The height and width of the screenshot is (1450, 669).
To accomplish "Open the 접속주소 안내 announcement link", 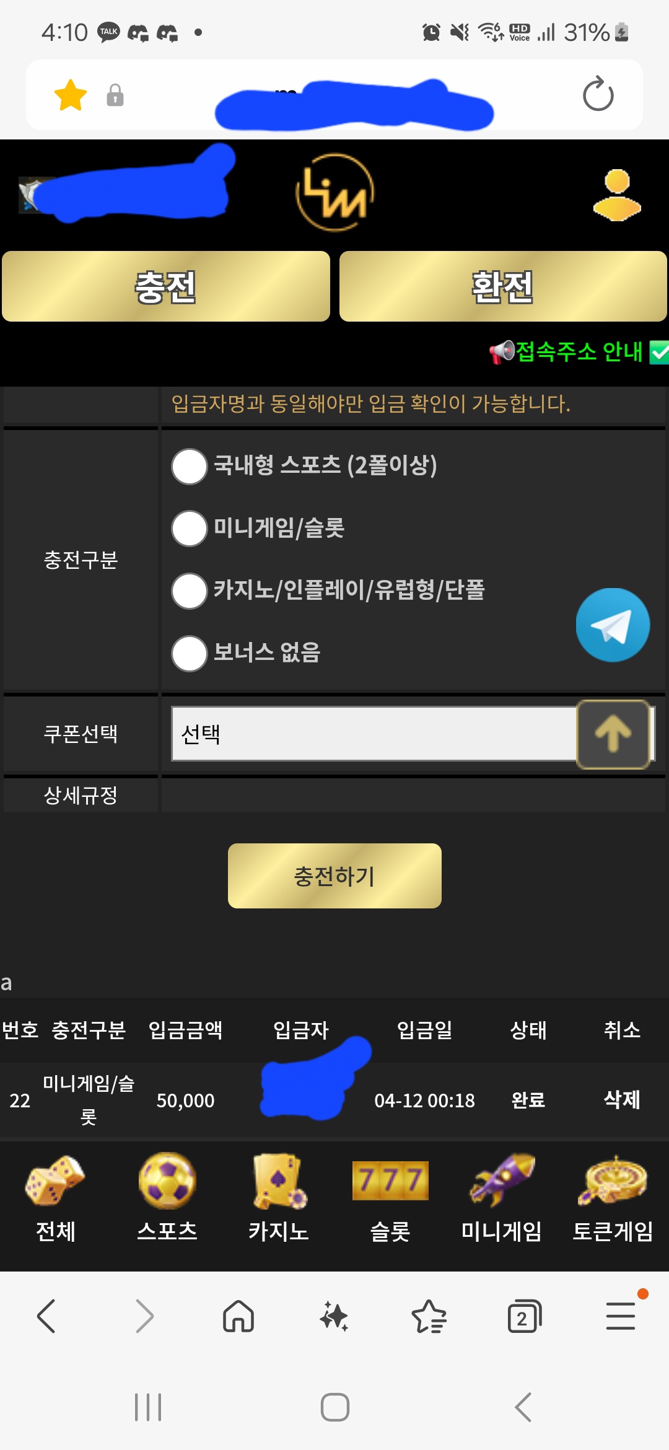I will pos(576,353).
